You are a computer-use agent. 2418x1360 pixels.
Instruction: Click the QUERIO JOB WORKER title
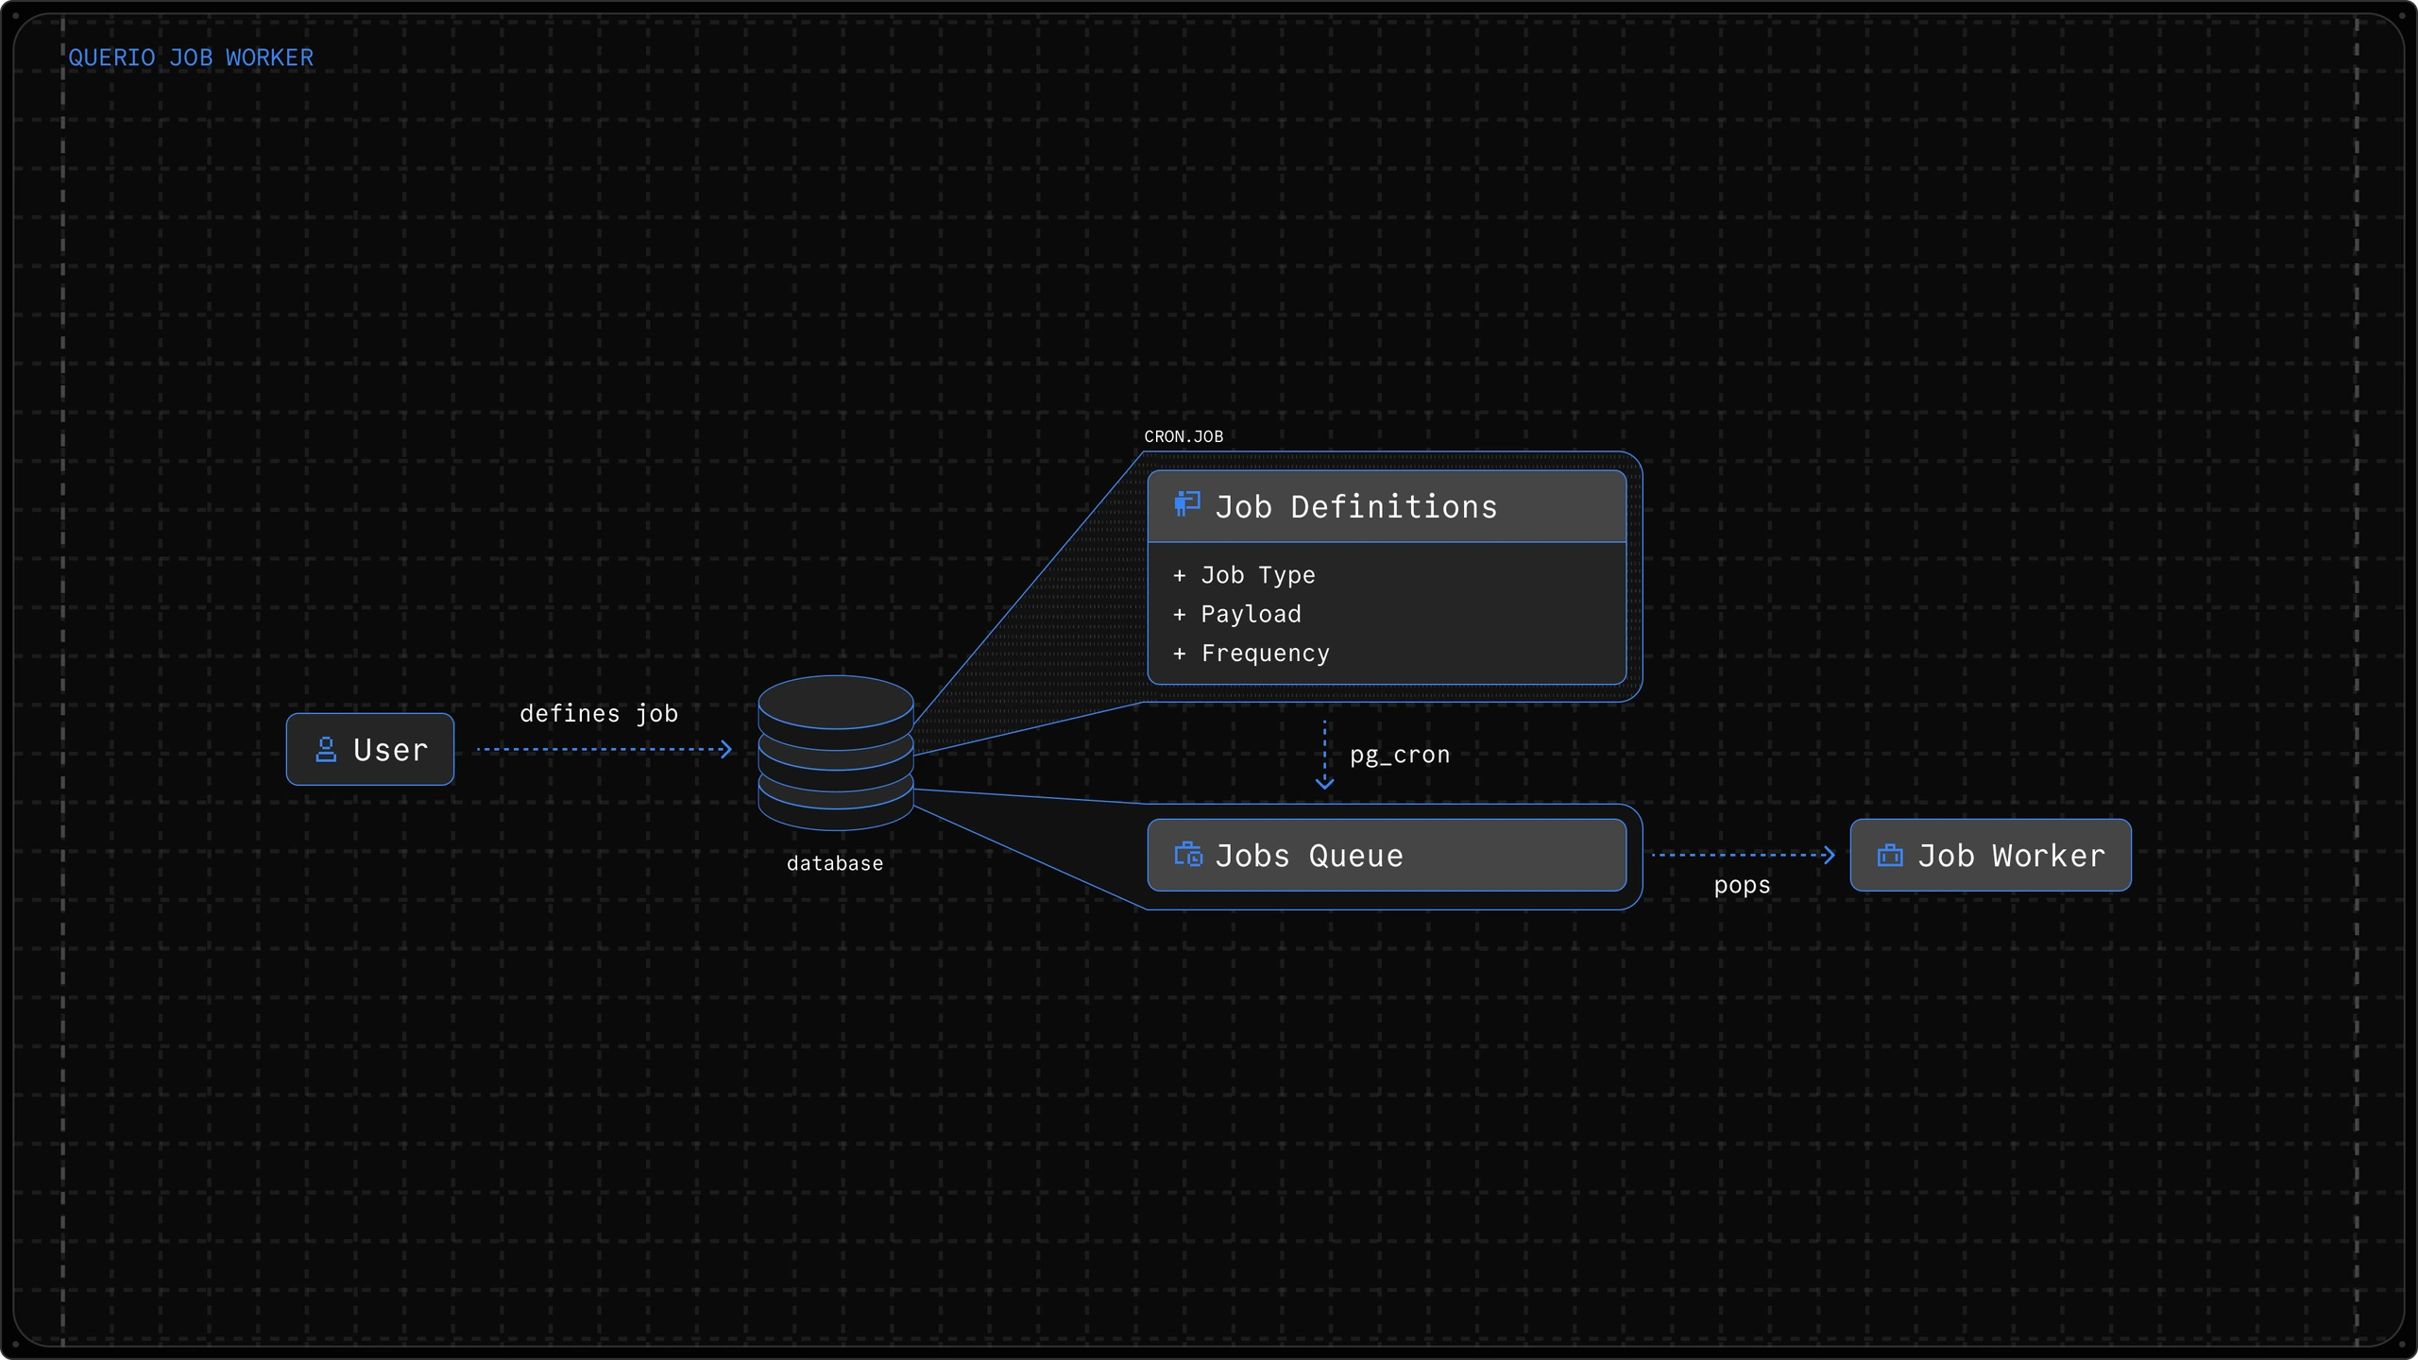point(191,58)
